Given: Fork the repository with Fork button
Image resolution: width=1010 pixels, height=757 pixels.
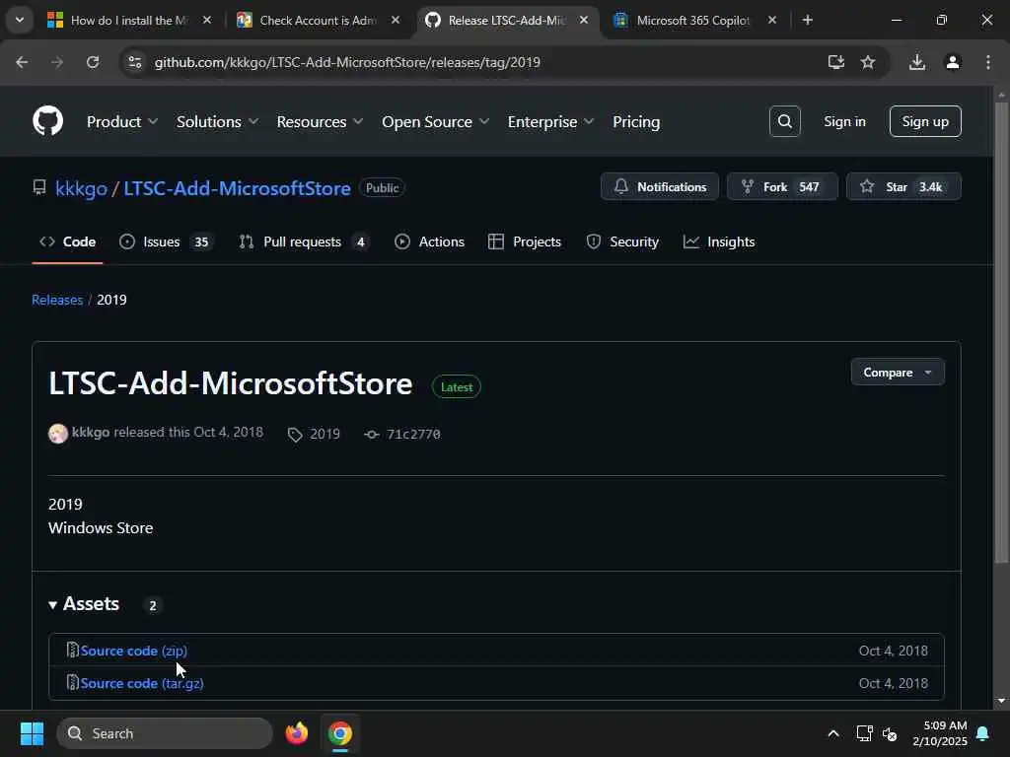Looking at the screenshot, I should pyautogui.click(x=782, y=186).
